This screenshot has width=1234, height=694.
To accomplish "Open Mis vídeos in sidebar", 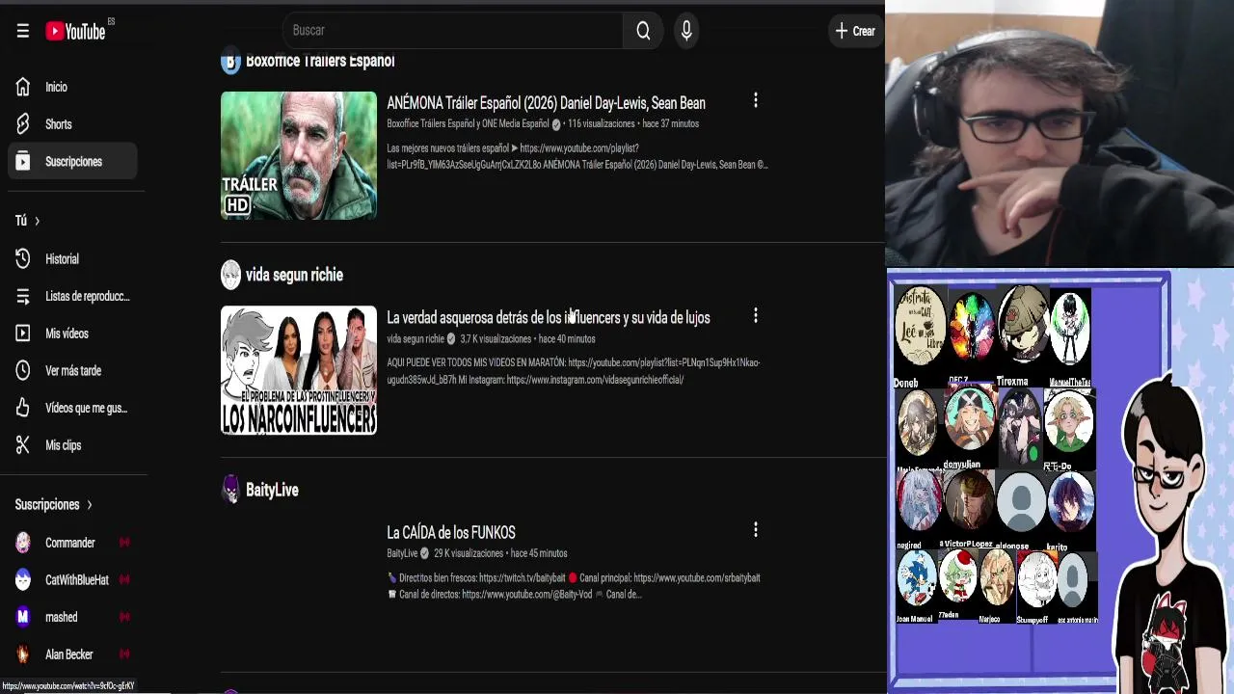I will click(73, 334).
